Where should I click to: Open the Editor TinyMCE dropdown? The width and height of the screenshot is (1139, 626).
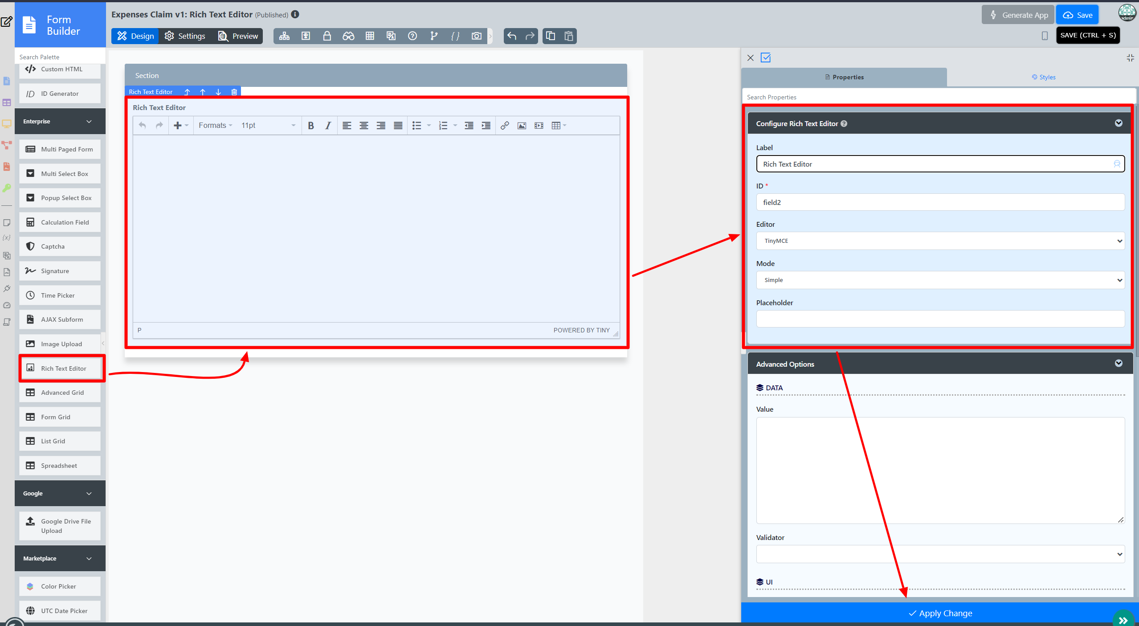pos(940,241)
